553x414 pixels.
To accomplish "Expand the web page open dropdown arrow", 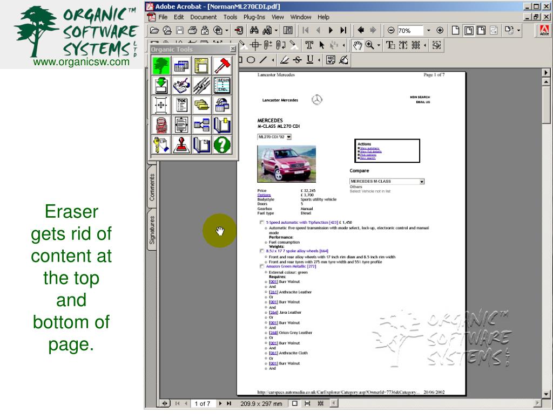I will [x=227, y=31].
